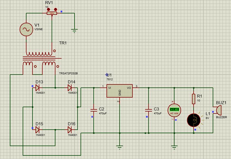
Task: Click the left decrement arrow on RV1
Action: tap(48, 9)
